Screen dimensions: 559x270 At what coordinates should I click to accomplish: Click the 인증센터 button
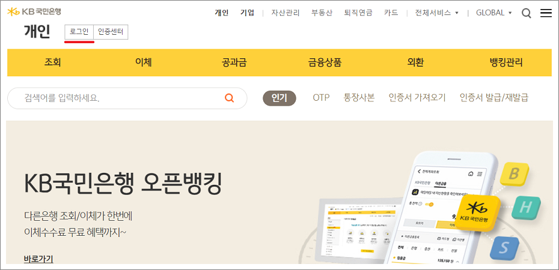coord(111,32)
